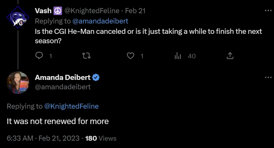Viewport: 274px width, 148px height.
Task: Retweet Vash's tweet
Action: (x=85, y=56)
